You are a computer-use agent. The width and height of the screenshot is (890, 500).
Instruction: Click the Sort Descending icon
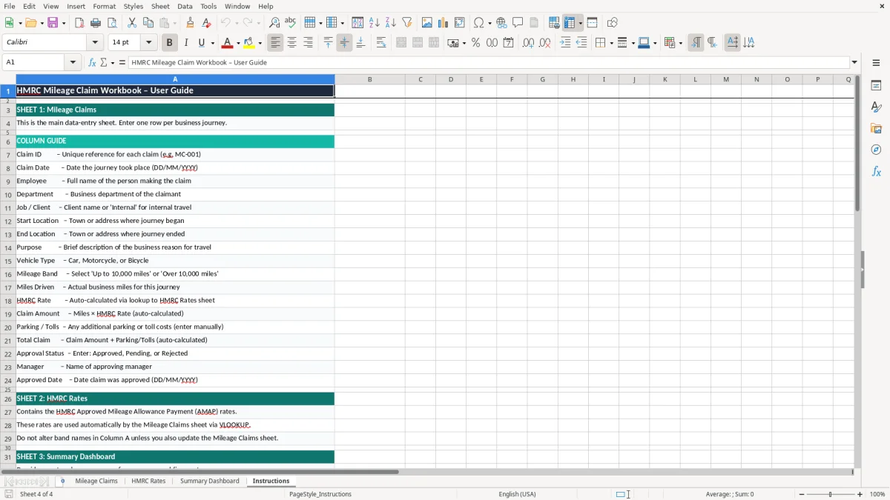pyautogui.click(x=391, y=23)
